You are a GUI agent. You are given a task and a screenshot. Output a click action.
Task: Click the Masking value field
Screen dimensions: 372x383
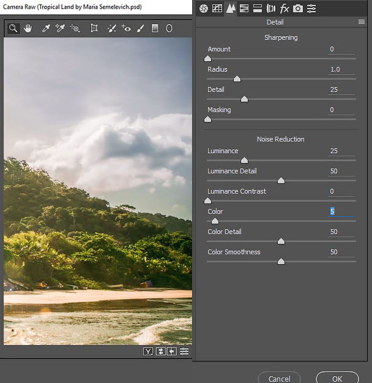[341, 110]
